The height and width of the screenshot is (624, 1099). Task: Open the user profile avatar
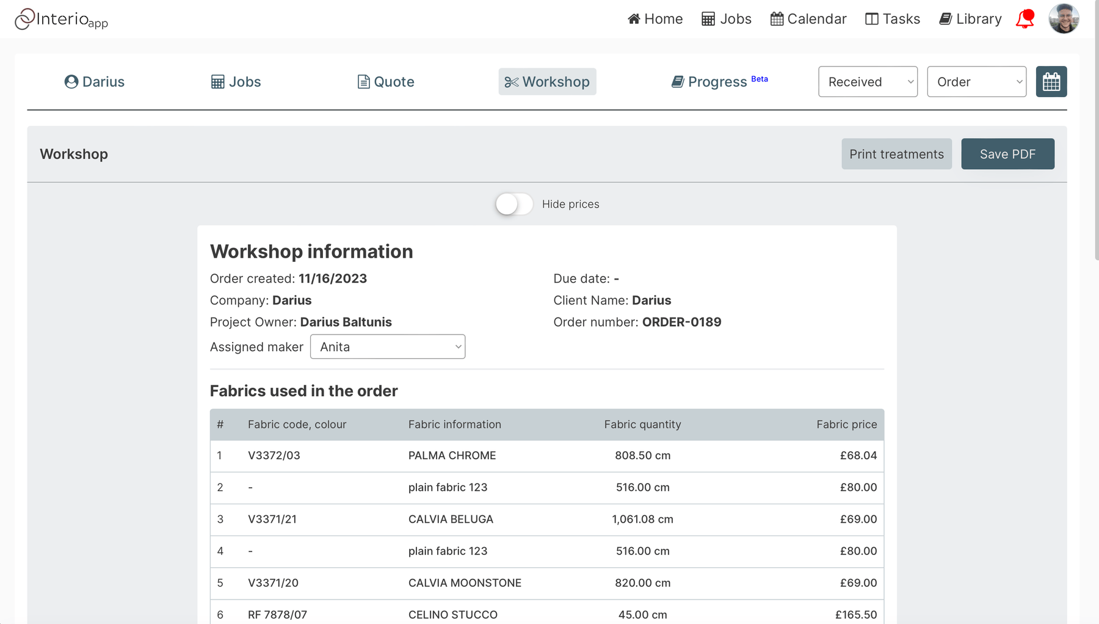tap(1064, 18)
